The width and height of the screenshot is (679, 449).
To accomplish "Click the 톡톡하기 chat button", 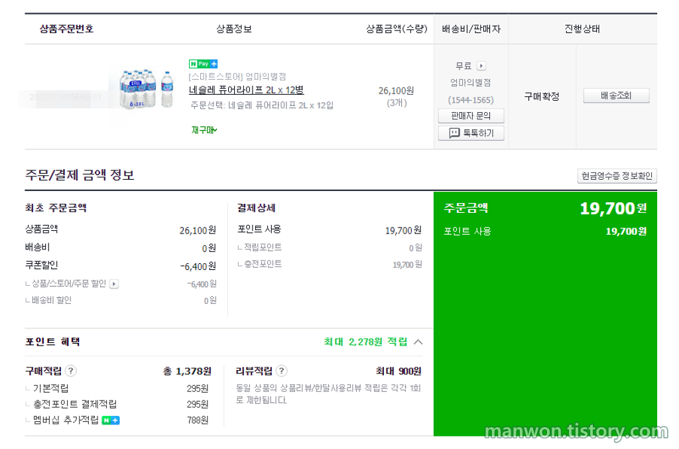I will pos(471,133).
